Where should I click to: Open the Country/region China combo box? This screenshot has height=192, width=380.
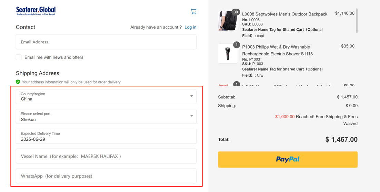tap(103, 97)
